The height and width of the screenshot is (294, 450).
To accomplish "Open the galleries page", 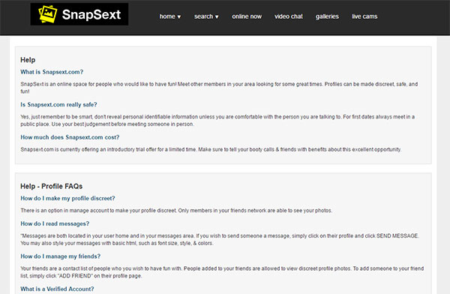I will point(327,16).
